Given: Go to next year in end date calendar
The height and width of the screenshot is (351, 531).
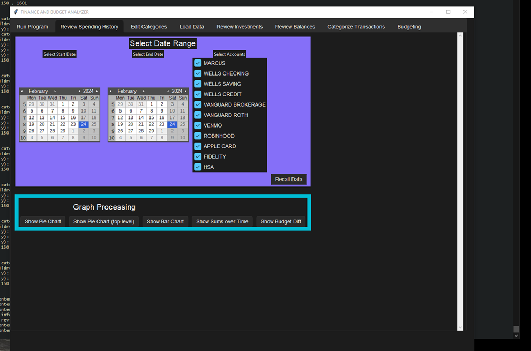Looking at the screenshot, I should pyautogui.click(x=186, y=91).
